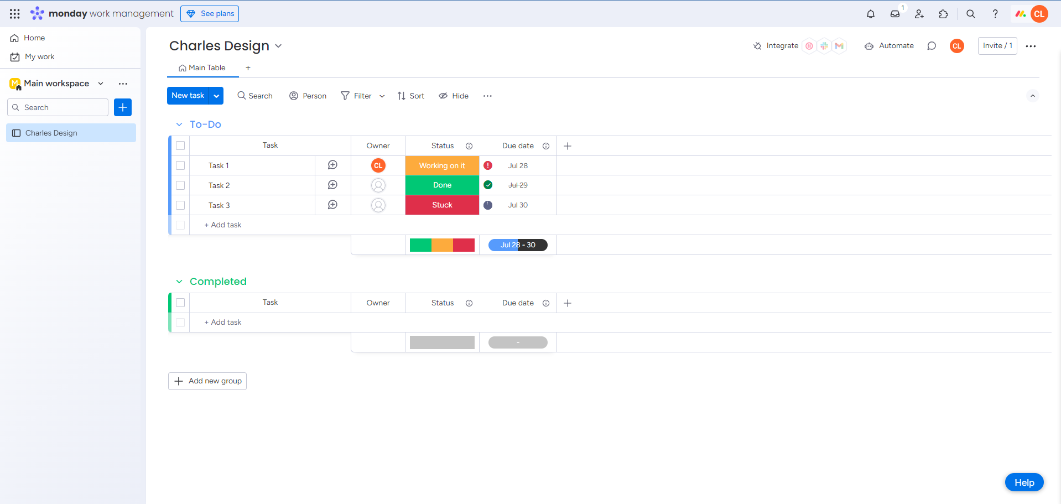Assign an owner to Task 2

point(378,185)
